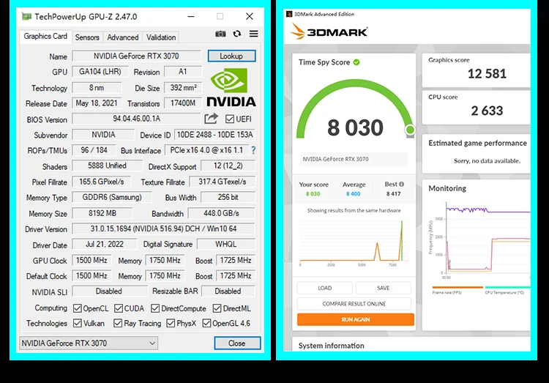Click the Graphics score 12 581
The height and width of the screenshot is (383, 549).
coord(487,73)
